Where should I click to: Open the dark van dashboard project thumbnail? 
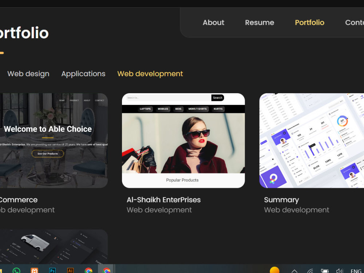coord(54,247)
